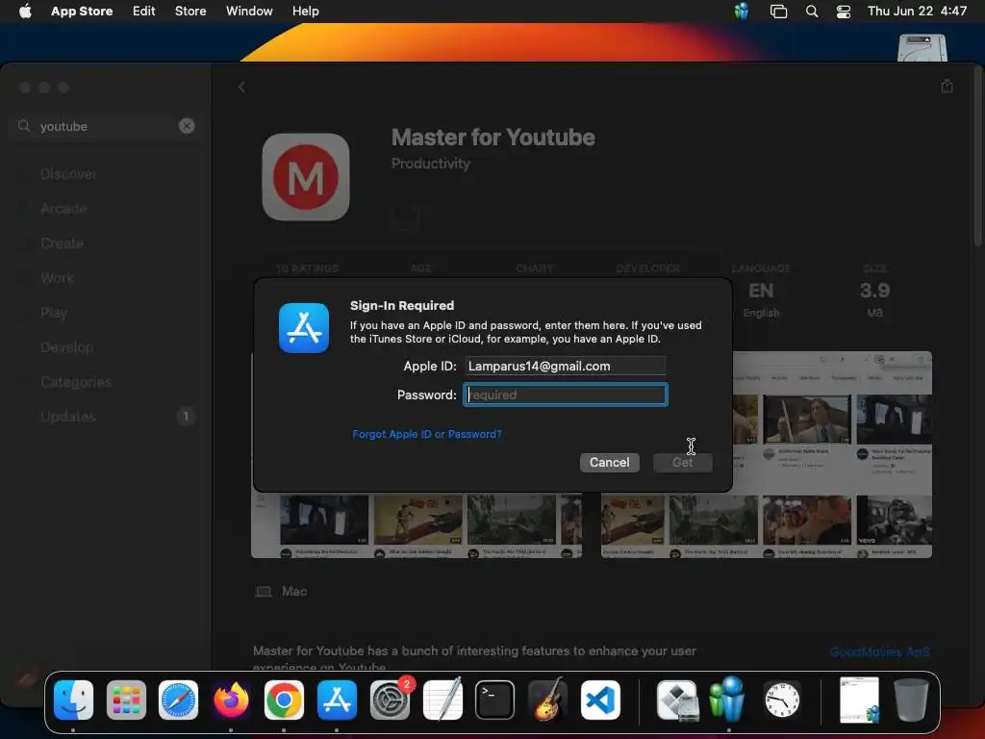Open the App Store menu
Image resolution: width=985 pixels, height=739 pixels.
82,11
